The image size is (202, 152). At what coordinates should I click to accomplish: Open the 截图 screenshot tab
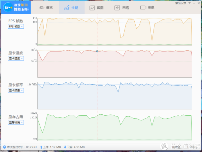[97, 8]
